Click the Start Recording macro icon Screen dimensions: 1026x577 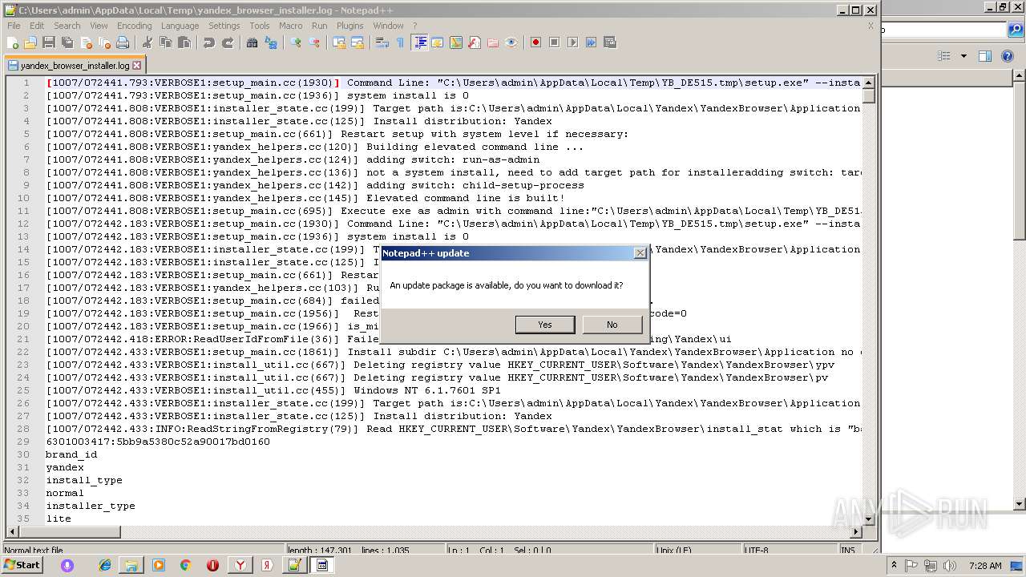535,42
